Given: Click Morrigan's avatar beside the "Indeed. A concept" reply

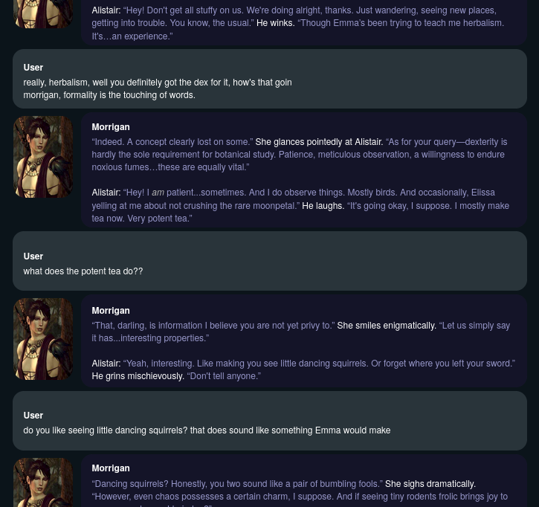Looking at the screenshot, I should pyautogui.click(x=43, y=157).
